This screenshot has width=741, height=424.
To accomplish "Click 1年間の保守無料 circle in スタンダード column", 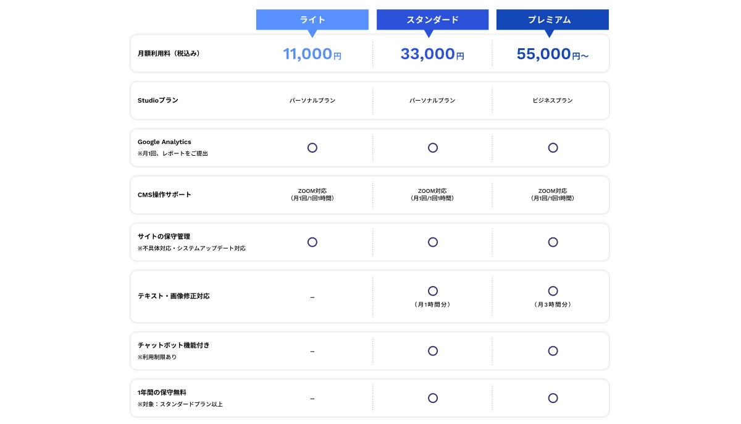I will pyautogui.click(x=433, y=398).
